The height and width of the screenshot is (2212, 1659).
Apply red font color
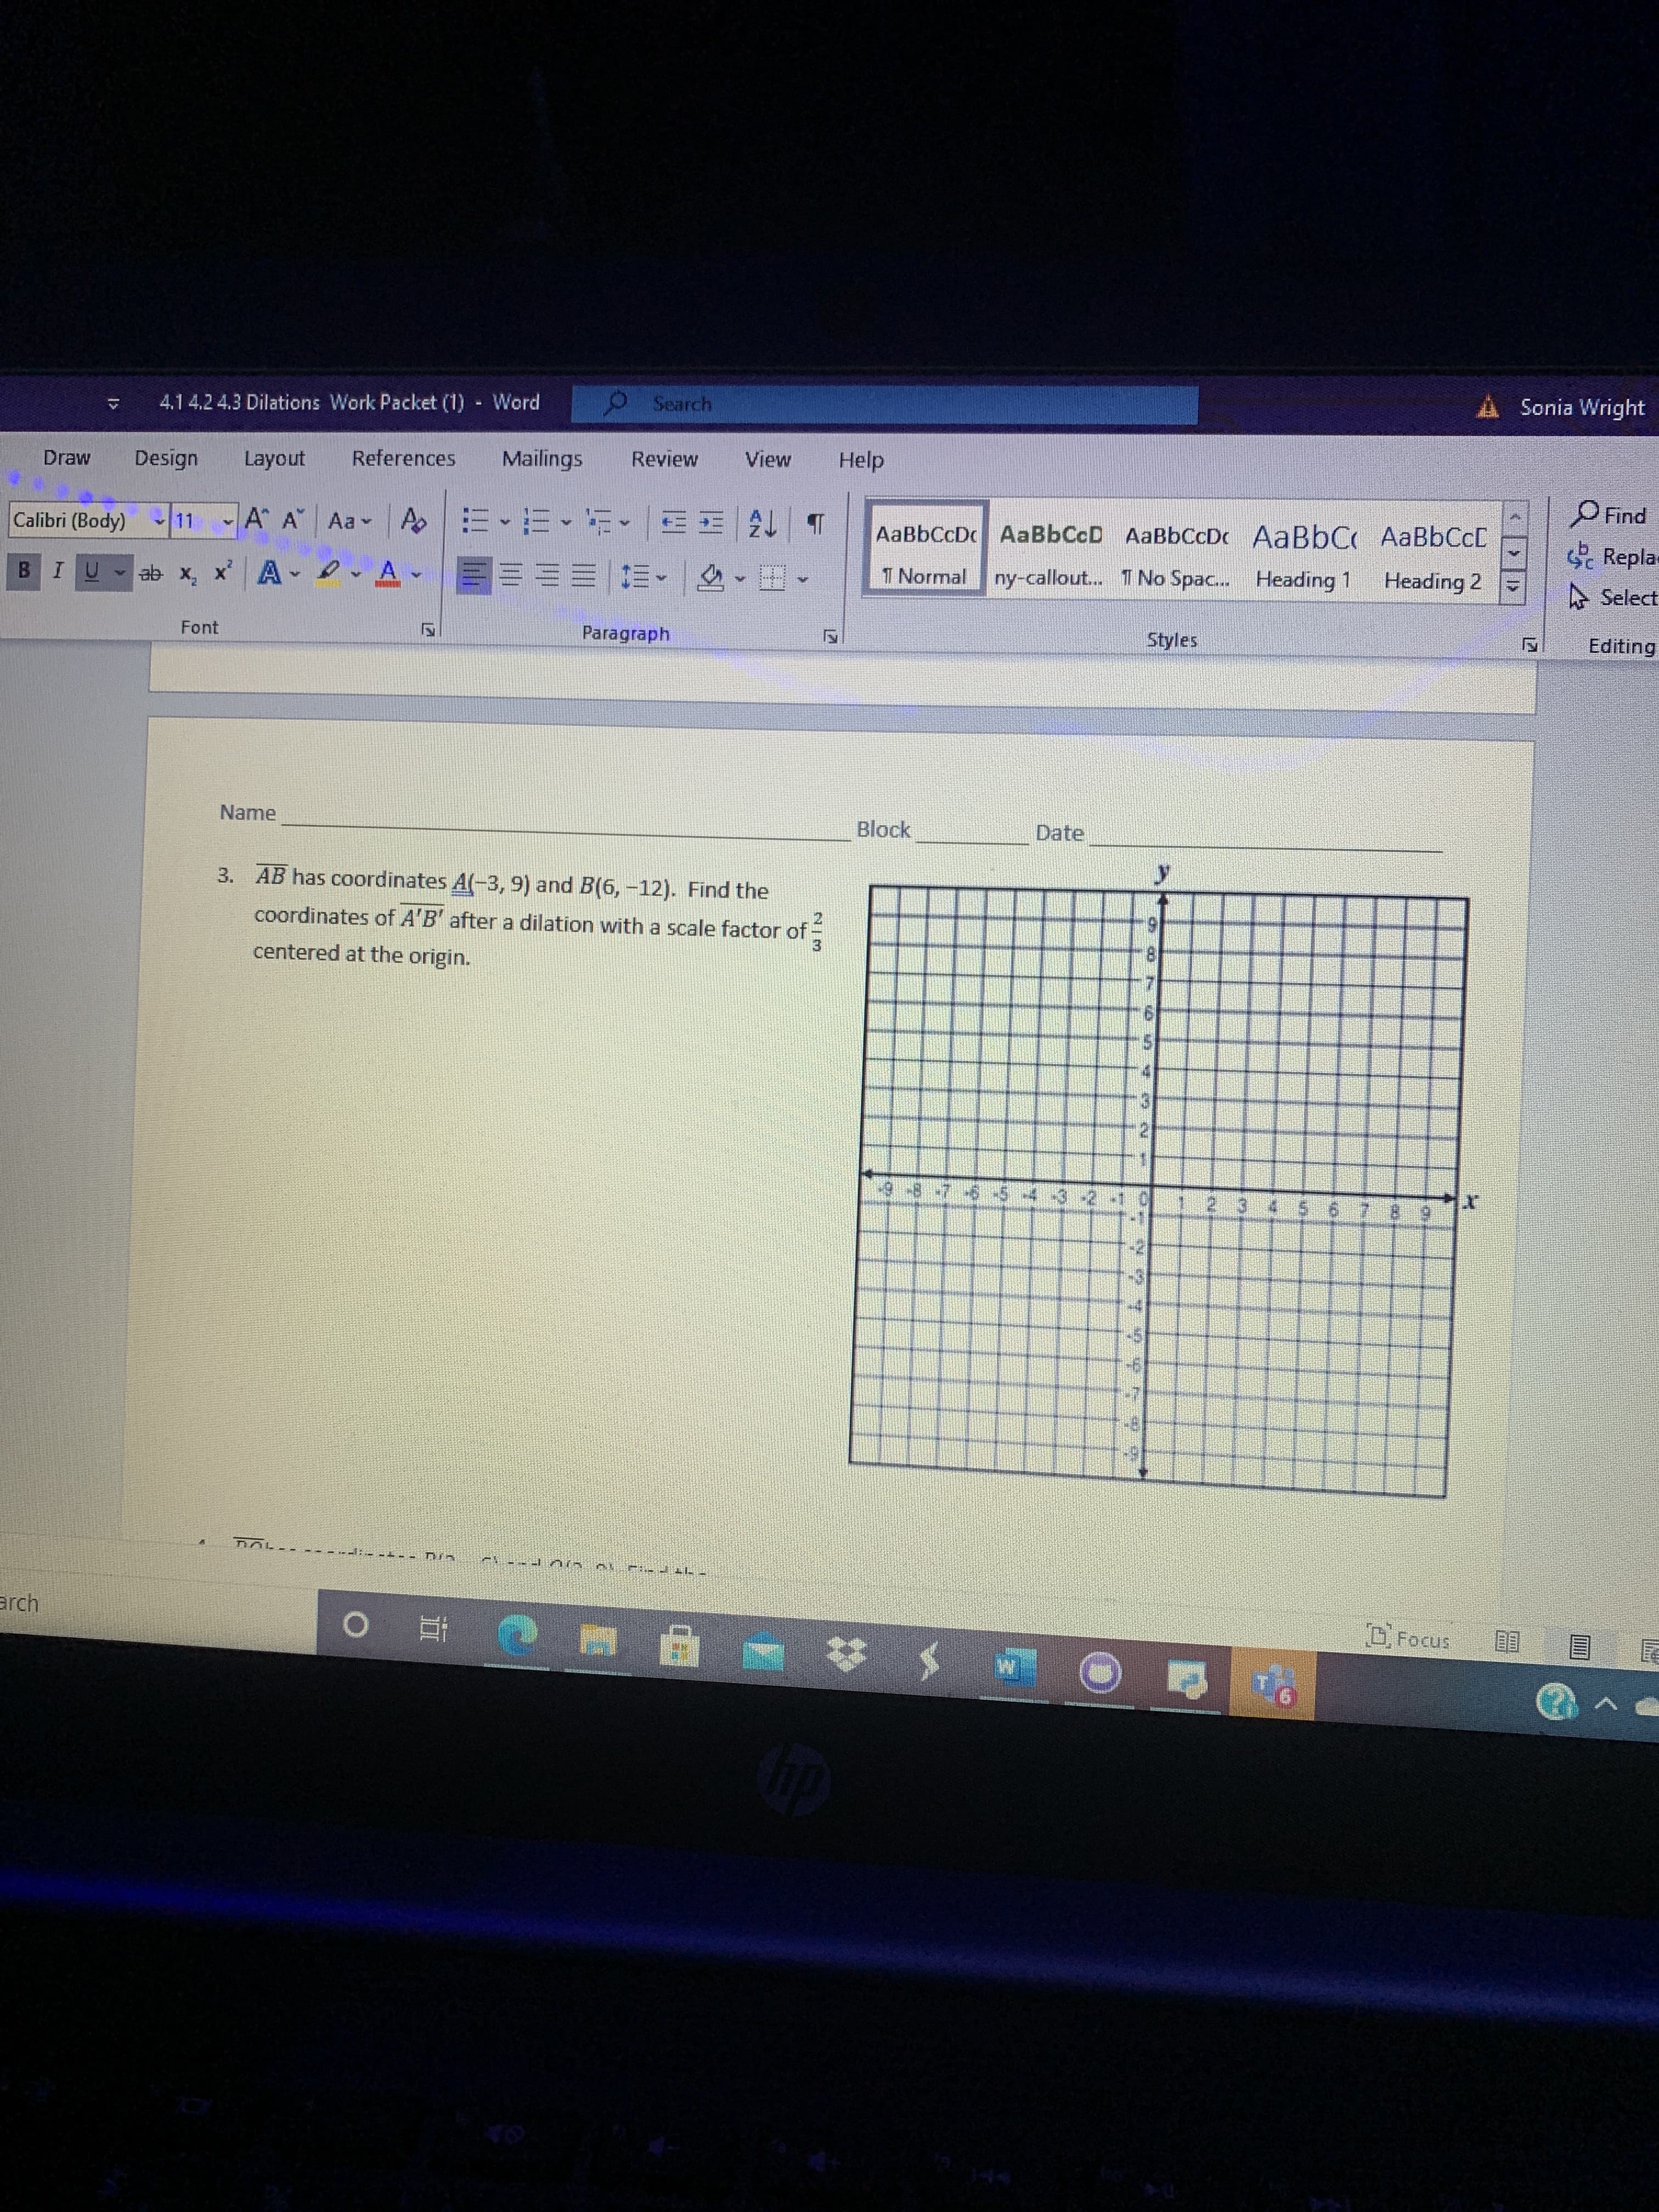click(388, 573)
